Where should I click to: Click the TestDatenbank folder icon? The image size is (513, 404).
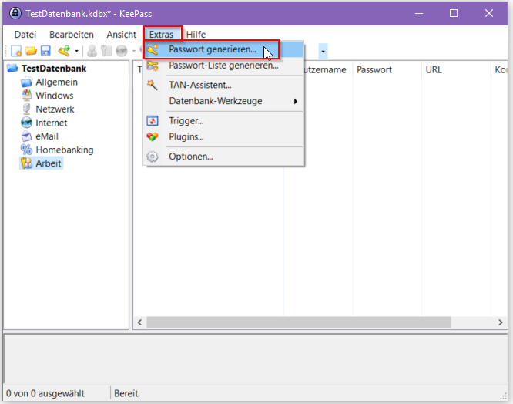[x=12, y=69]
